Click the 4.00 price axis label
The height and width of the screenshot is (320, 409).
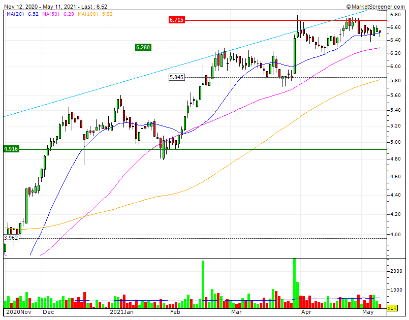[395, 235]
